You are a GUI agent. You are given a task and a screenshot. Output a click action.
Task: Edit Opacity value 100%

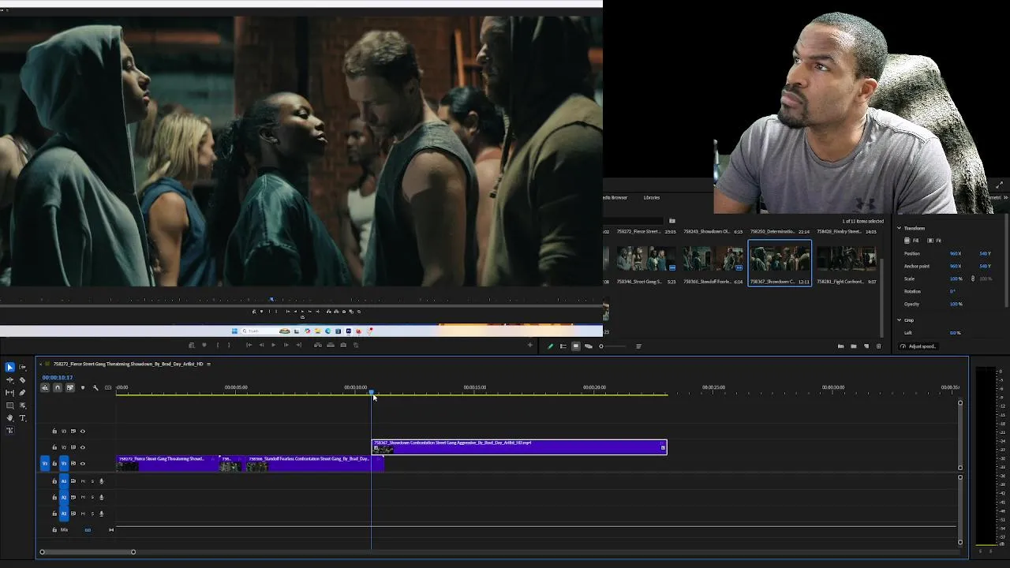tap(956, 304)
